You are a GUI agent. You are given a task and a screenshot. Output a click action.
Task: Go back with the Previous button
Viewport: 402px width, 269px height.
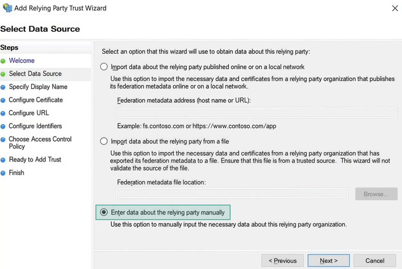click(x=282, y=261)
